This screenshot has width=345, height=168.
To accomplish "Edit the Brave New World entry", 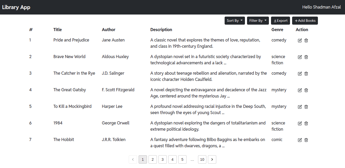I will click(300, 57).
